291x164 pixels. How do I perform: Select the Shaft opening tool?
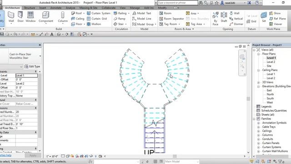[x=224, y=17]
